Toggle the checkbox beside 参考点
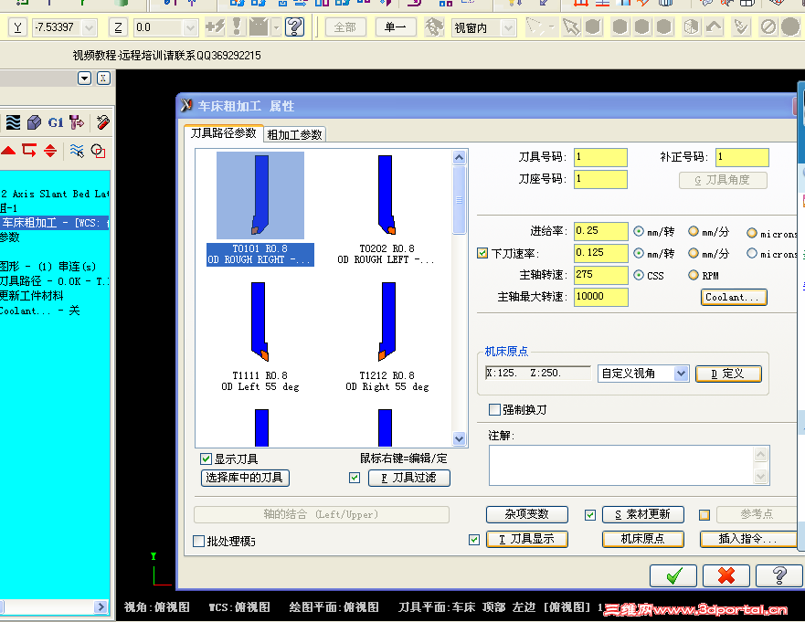805x622 pixels. [x=704, y=515]
